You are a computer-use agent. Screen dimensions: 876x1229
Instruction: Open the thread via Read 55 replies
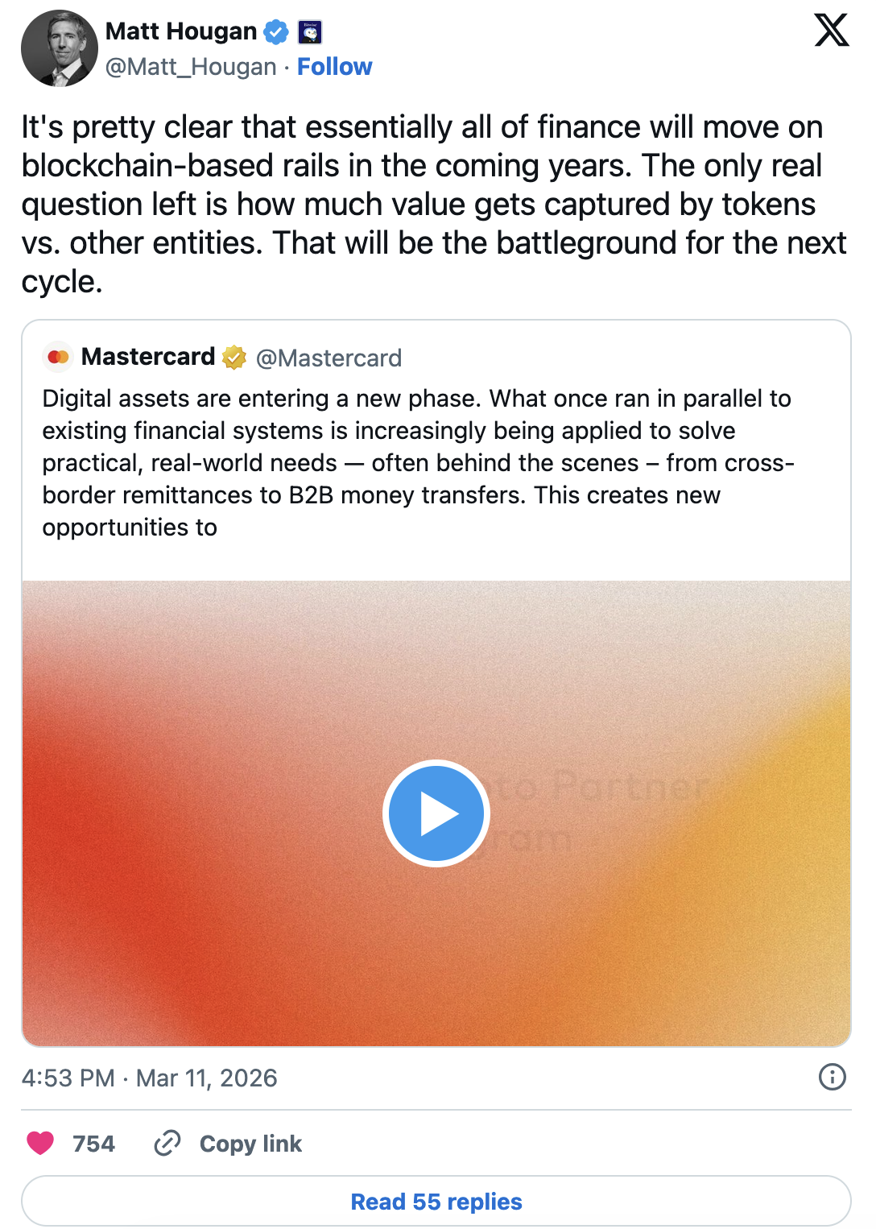(x=436, y=1201)
